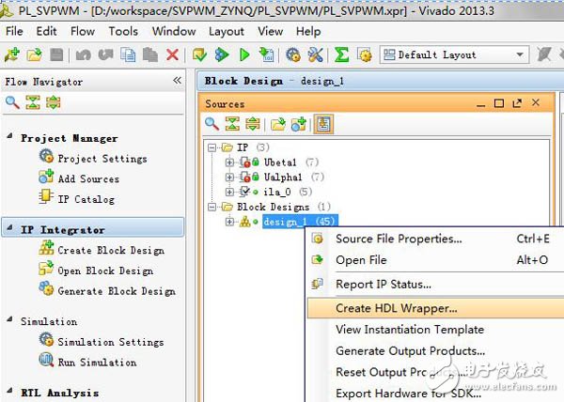Expand the Ubeta1 IP tree node

[x=230, y=162]
